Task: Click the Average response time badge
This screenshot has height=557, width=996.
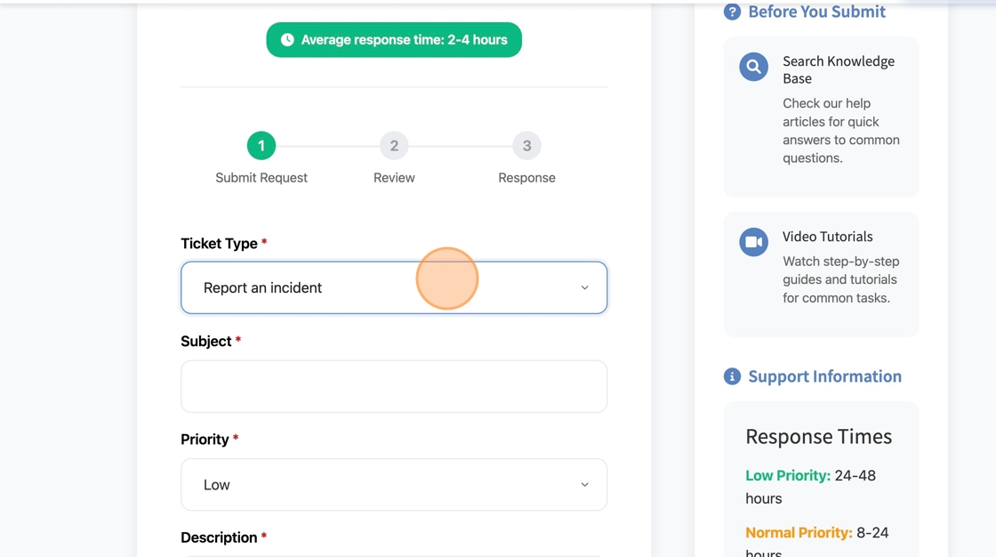Action: coord(394,40)
